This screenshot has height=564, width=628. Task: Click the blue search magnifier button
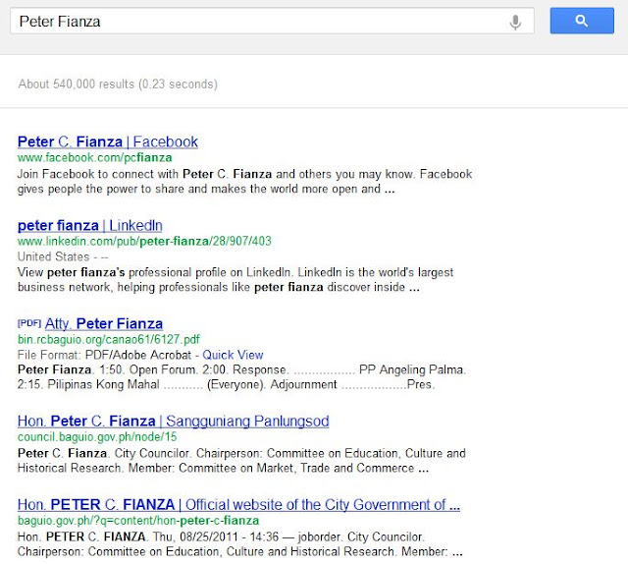pos(582,21)
